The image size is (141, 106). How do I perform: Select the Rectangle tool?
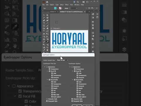[x=44, y=26]
